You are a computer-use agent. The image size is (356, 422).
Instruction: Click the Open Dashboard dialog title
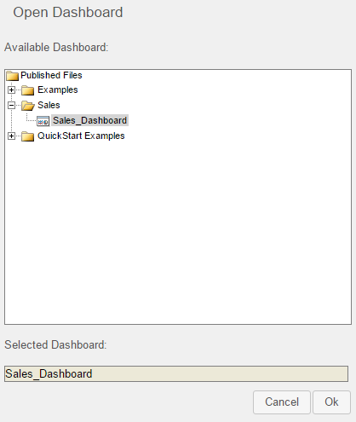pos(68,13)
